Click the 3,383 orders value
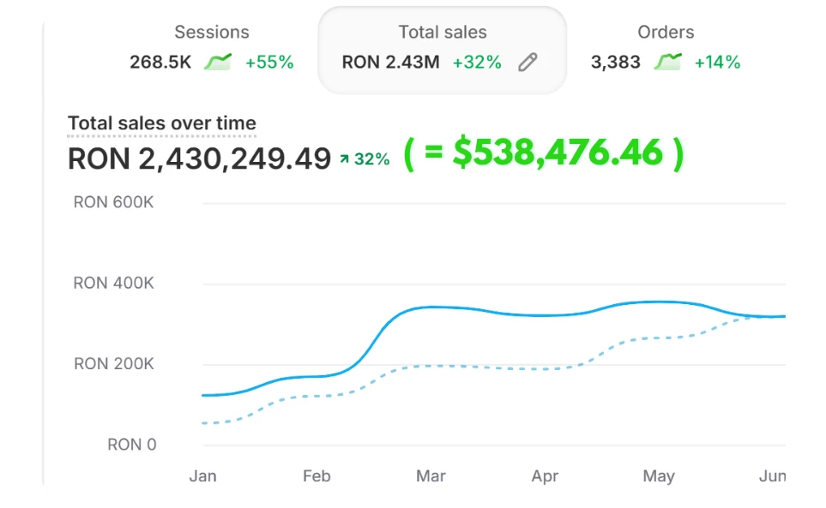The height and width of the screenshot is (508, 826). pos(615,62)
